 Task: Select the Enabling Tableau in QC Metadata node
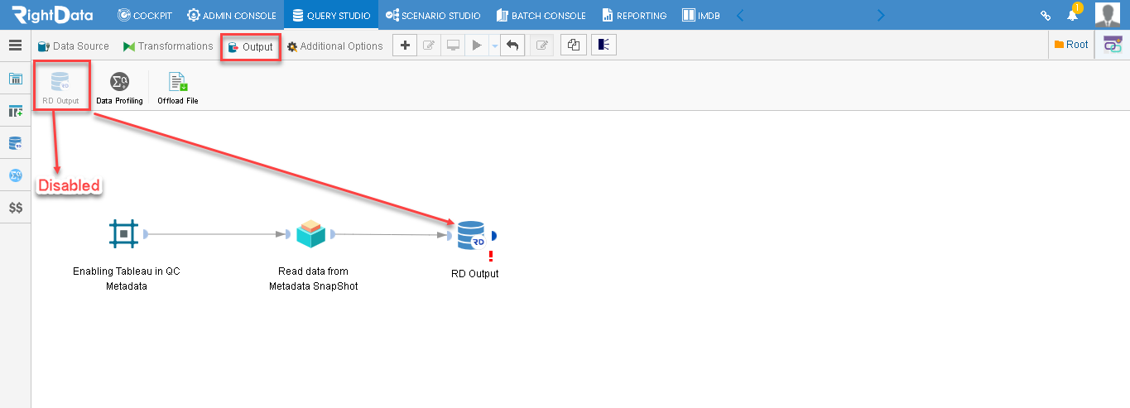(124, 234)
